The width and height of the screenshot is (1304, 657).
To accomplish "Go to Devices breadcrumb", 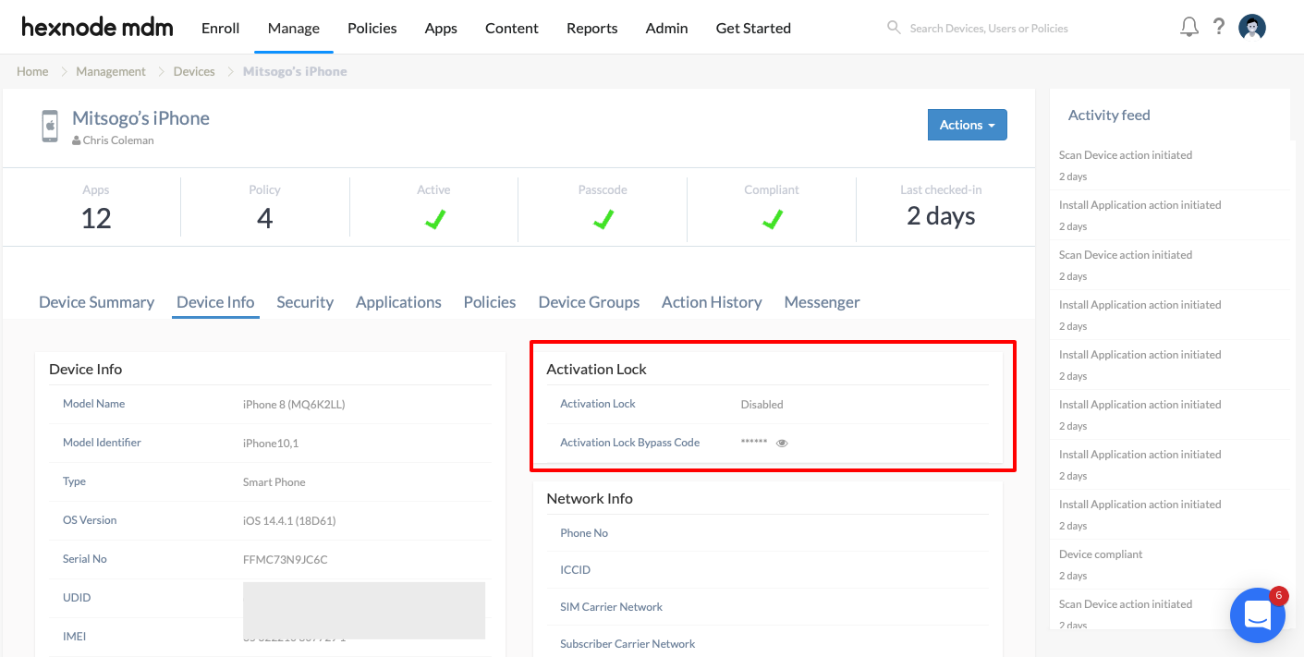I will [194, 71].
